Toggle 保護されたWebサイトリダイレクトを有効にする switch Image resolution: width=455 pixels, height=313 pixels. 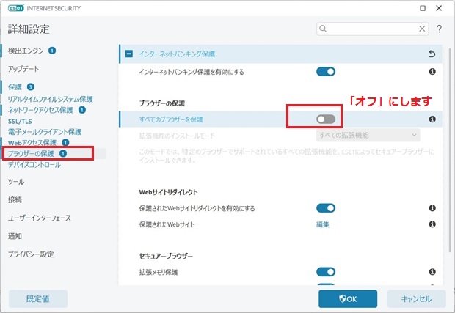click(x=326, y=208)
